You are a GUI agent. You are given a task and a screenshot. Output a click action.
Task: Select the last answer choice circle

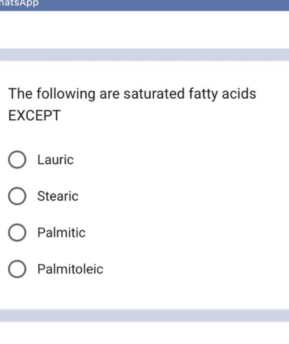coord(17,269)
